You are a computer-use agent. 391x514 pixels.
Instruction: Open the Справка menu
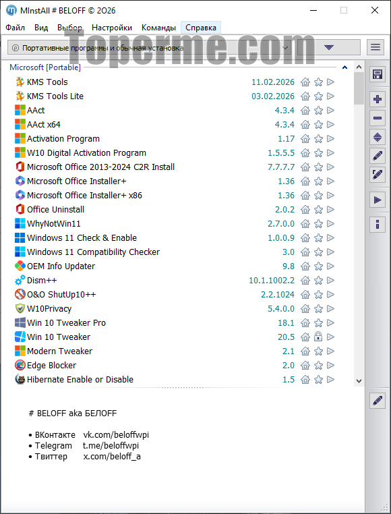(x=201, y=28)
